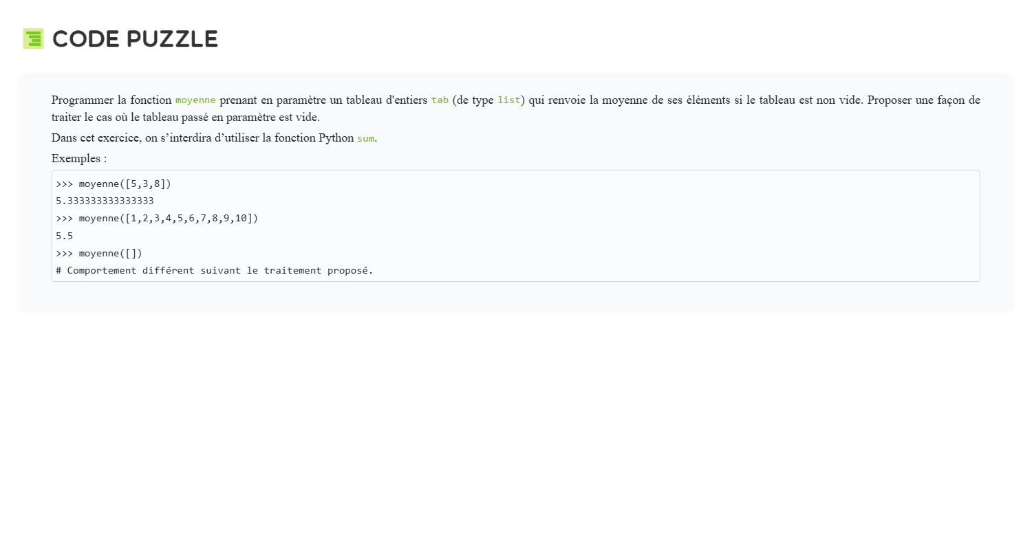Click inside the examples code block
The image size is (1032, 541).
click(x=516, y=226)
